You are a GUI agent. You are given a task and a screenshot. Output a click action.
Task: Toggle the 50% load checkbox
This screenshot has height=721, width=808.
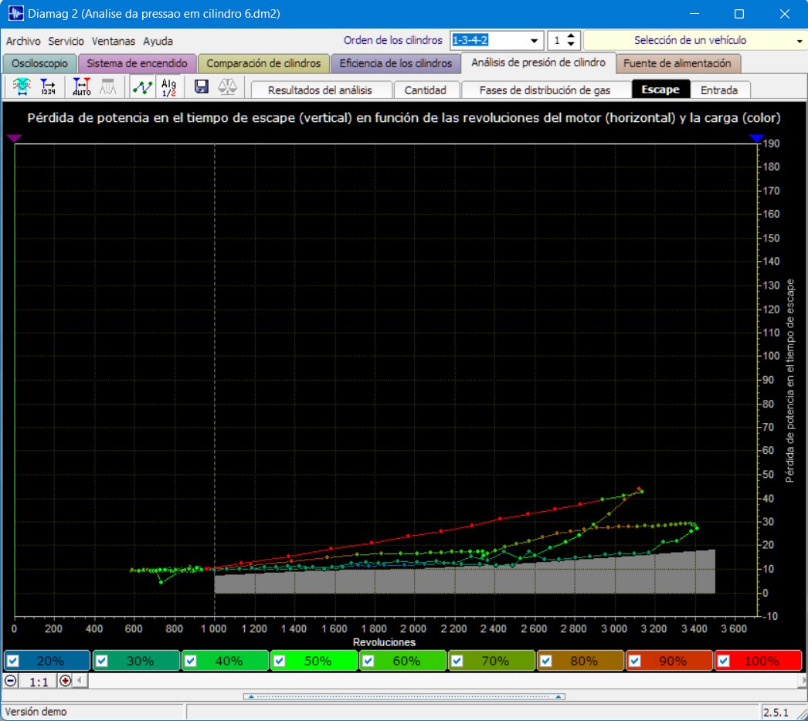[280, 661]
